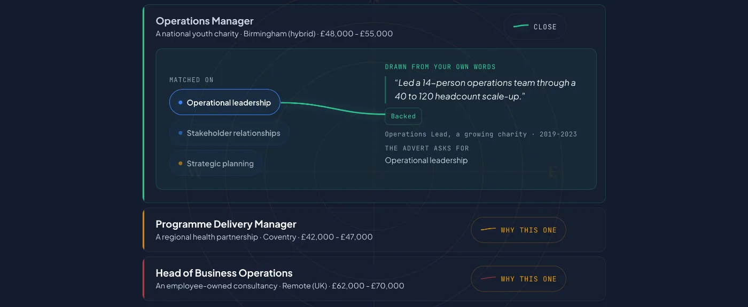Click the red line icon for Head of Business Operations

(x=488, y=278)
